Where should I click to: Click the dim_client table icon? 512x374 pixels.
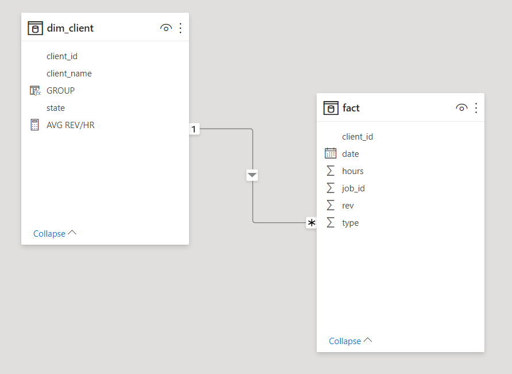pos(35,28)
